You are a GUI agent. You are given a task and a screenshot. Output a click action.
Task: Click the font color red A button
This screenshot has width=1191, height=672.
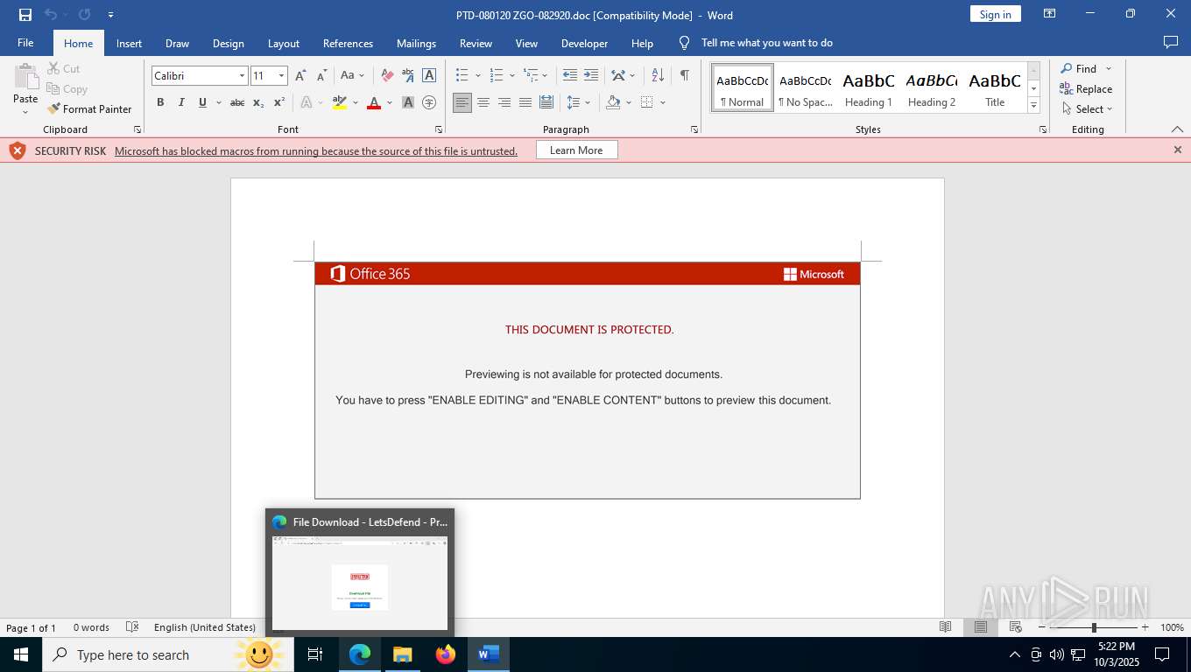[x=374, y=102]
